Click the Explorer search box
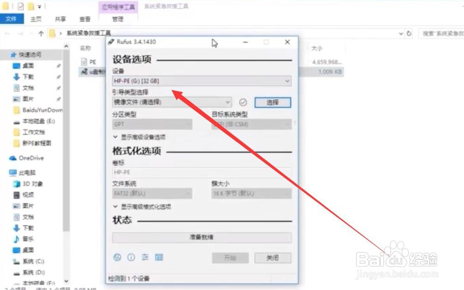Screen dimensions: 464x290 (x=441, y=34)
